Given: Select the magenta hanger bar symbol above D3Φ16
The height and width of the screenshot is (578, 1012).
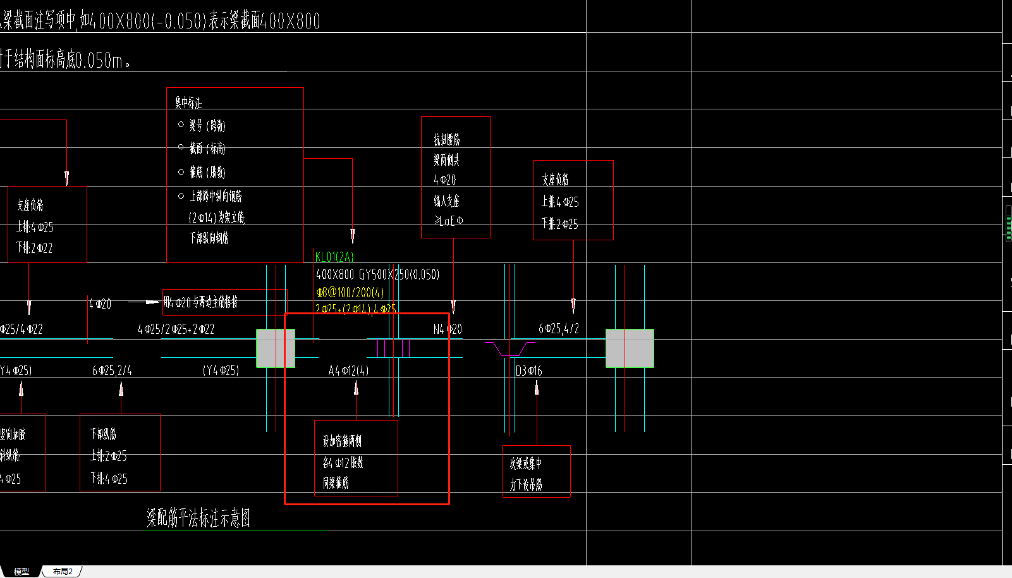Looking at the screenshot, I should click(x=510, y=349).
